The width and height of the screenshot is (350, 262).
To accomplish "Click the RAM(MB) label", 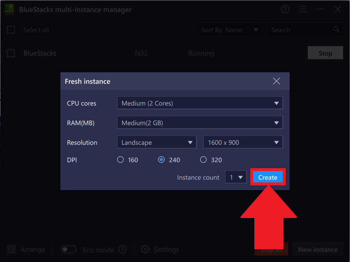I will 81,123.
